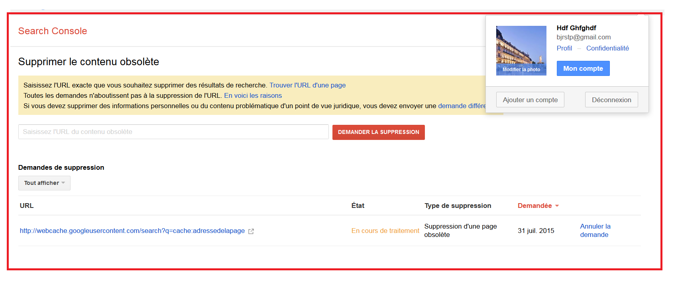Open the En voici les raisons link
676x291 pixels.
click(253, 95)
